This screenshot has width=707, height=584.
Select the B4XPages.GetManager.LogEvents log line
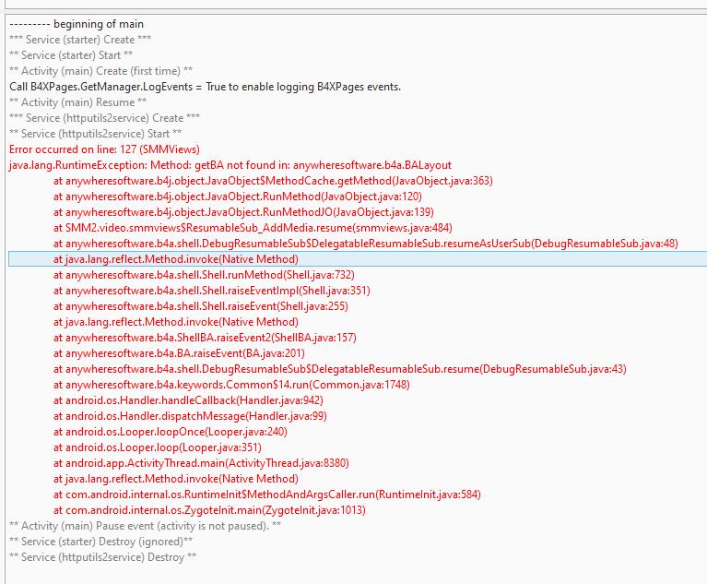click(205, 87)
